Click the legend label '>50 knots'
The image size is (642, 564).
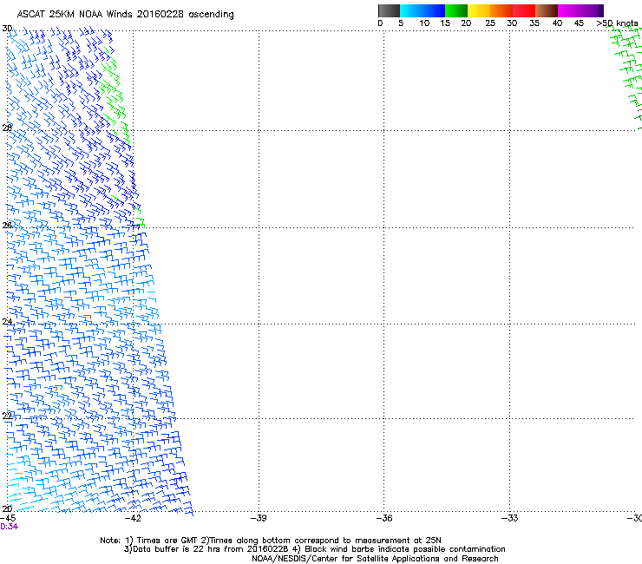[x=617, y=23]
